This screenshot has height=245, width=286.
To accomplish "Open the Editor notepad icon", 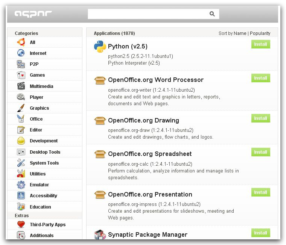I will (x=21, y=130).
